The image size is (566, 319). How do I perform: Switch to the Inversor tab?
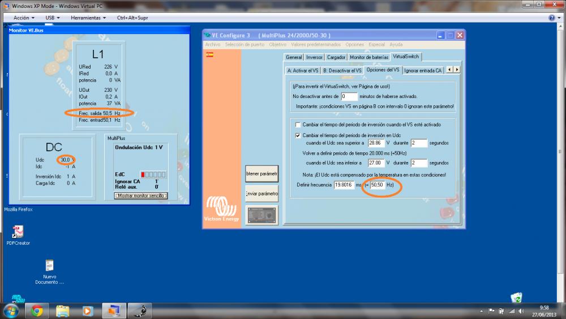pos(314,57)
